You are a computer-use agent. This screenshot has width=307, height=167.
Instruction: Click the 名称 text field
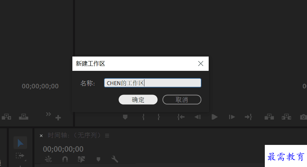[x=153, y=83]
